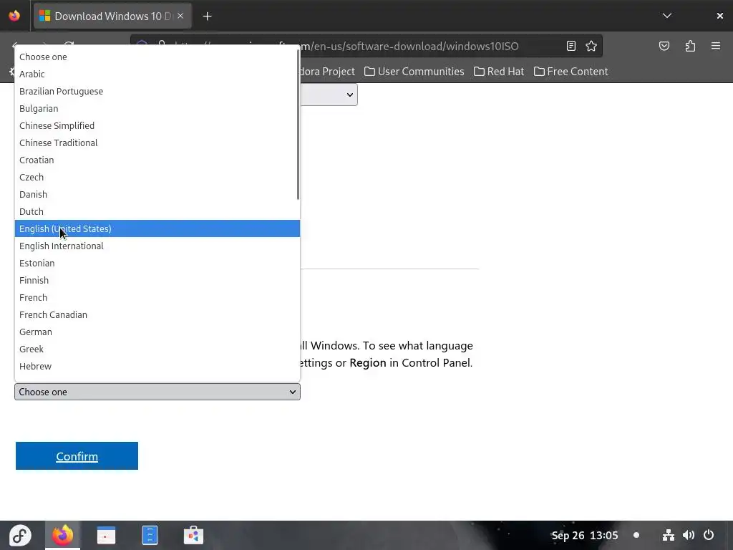Image resolution: width=733 pixels, height=550 pixels.
Task: Select the French option
Action: click(x=157, y=297)
